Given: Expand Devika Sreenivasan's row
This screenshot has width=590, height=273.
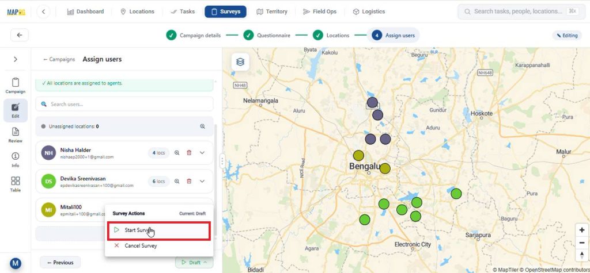Looking at the screenshot, I should pos(202,181).
